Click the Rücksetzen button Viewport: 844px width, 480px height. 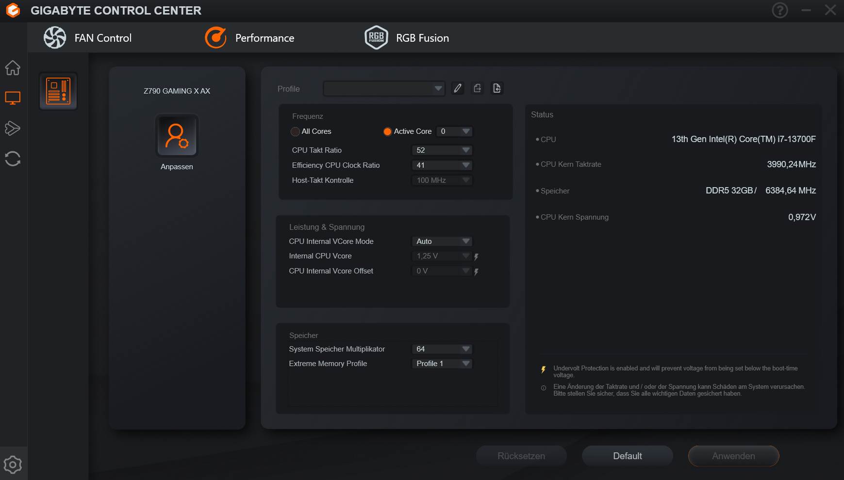tap(521, 456)
